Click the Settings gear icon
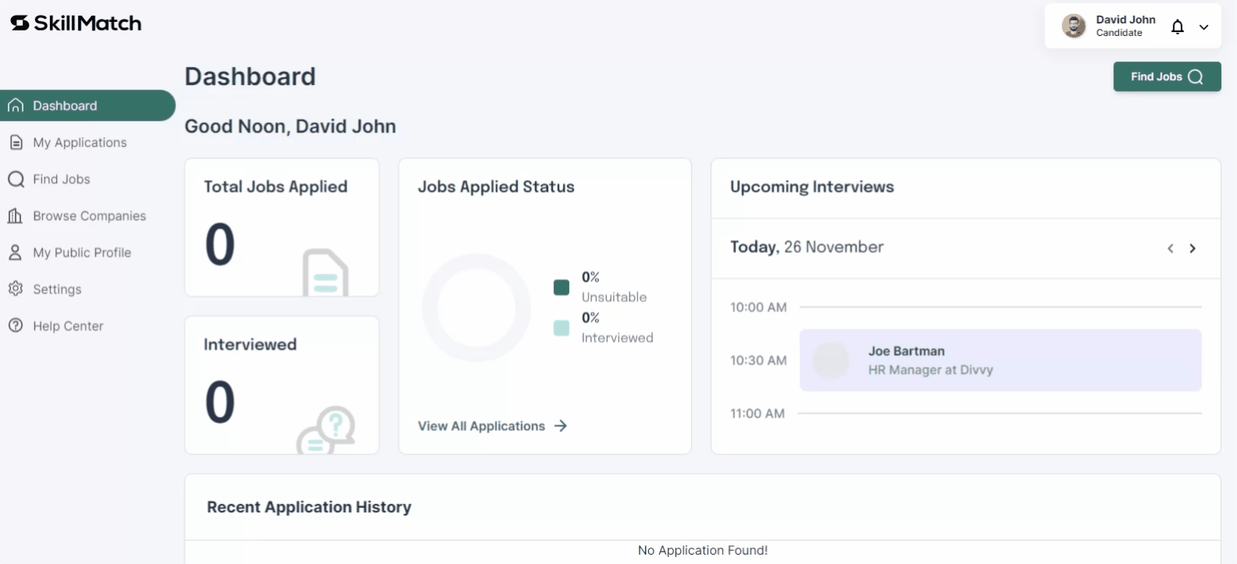The width and height of the screenshot is (1237, 564). pyautogui.click(x=16, y=288)
